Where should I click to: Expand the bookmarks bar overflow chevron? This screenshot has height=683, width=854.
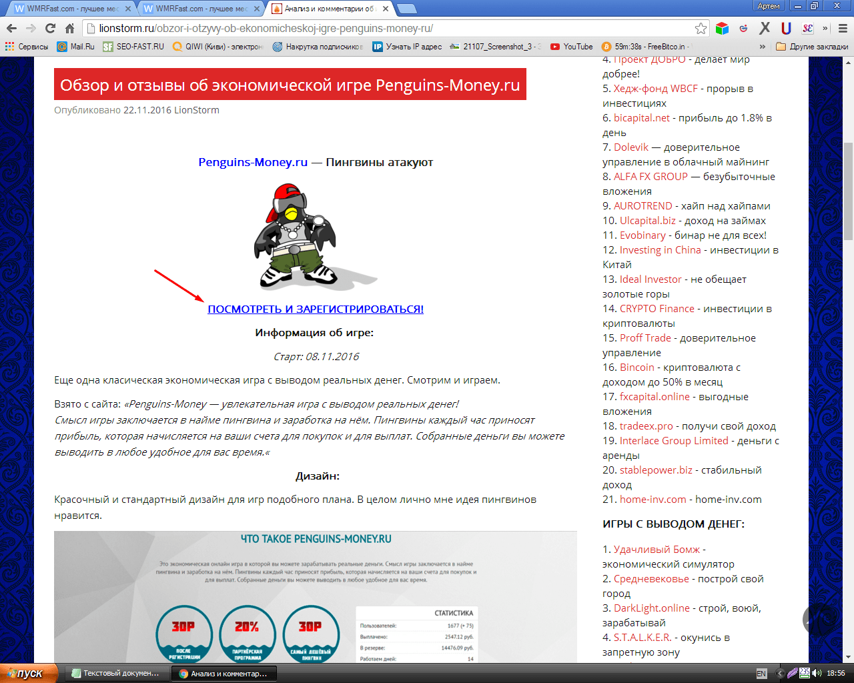pos(763,47)
